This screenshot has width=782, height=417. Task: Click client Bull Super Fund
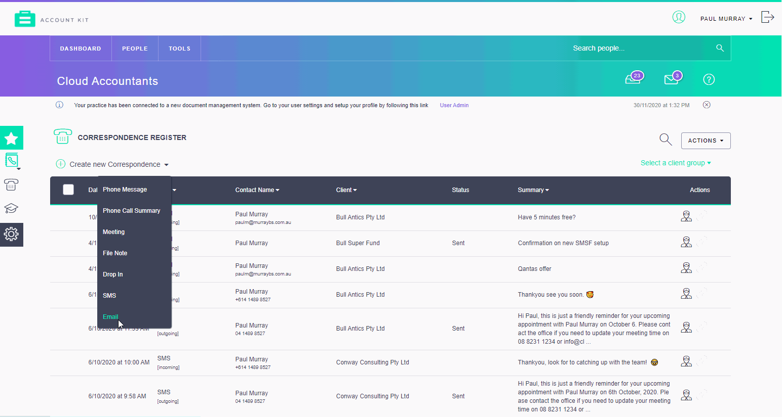(358, 243)
